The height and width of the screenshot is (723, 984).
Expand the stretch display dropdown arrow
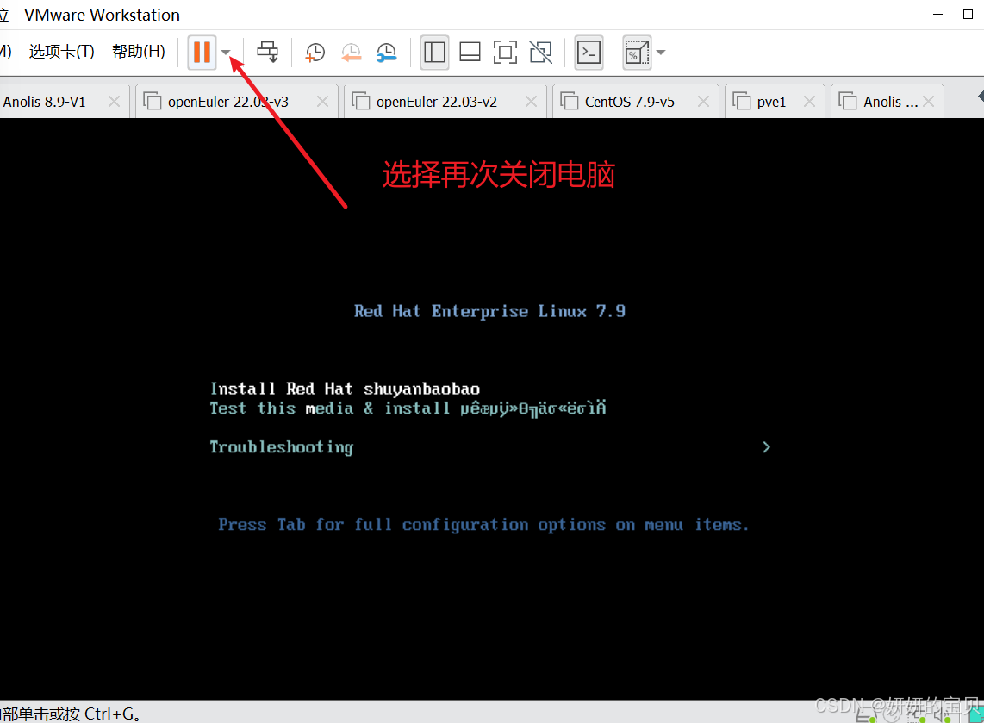[x=661, y=53]
